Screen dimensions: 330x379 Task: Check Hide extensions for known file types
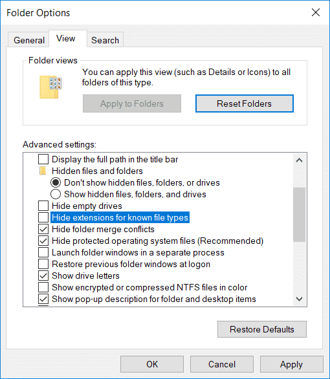pos(43,217)
